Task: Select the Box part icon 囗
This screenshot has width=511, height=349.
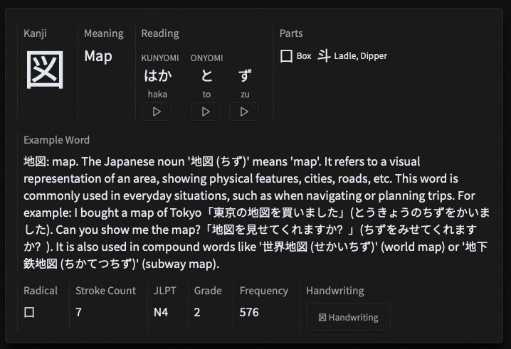Action: click(286, 56)
